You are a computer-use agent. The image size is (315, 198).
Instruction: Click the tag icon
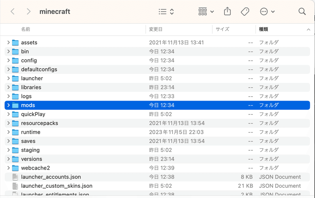point(245,11)
